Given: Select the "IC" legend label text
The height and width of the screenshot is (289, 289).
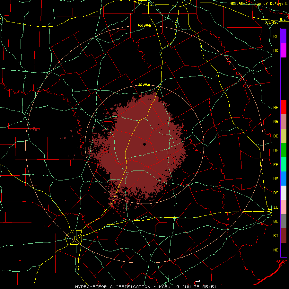Looking at the screenshot, I should coord(276,207).
